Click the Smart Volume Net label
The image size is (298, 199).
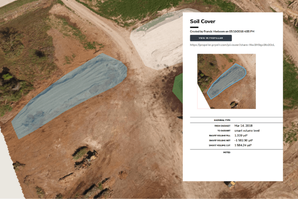click(220, 140)
